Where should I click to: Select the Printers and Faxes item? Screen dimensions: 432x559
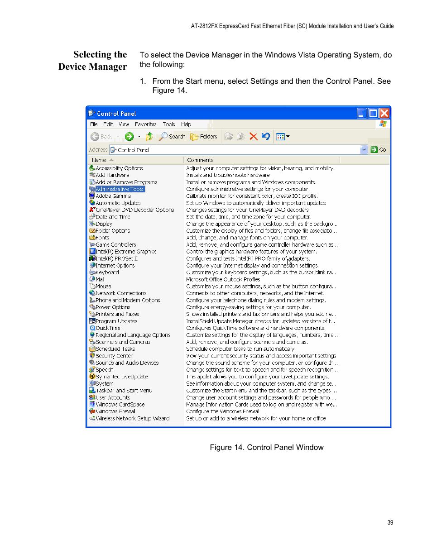coord(114,314)
